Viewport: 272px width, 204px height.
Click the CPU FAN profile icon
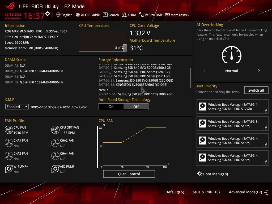[8, 130]
